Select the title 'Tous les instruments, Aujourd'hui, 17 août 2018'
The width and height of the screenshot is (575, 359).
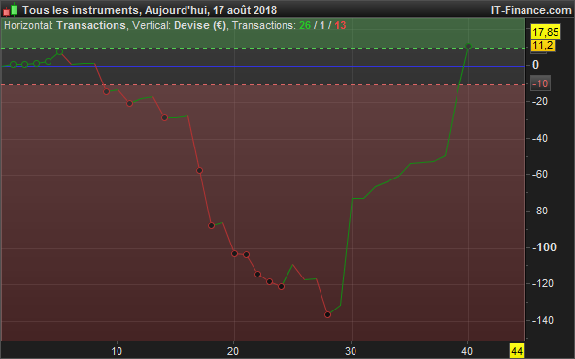click(150, 10)
